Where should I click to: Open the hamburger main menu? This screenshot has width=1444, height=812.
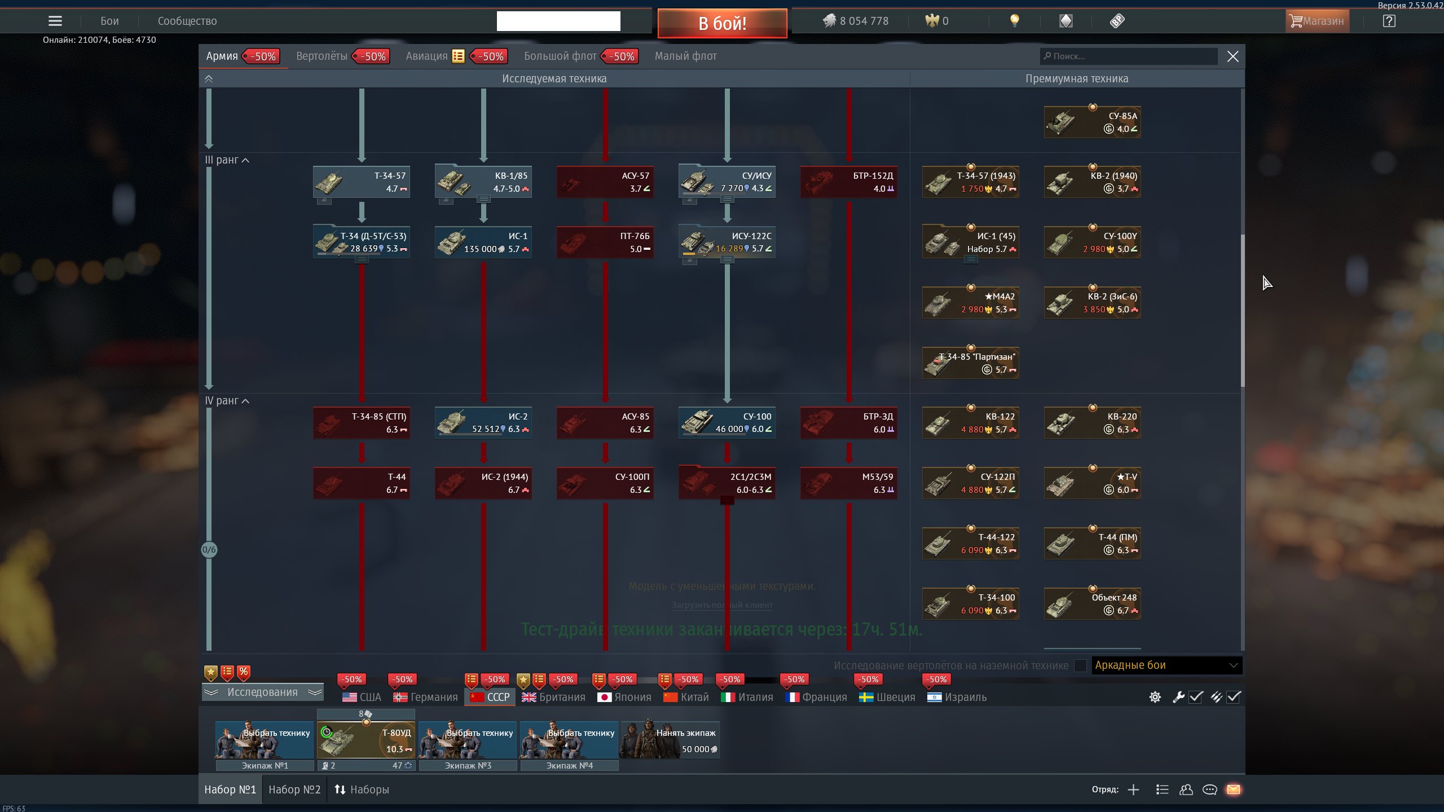(55, 21)
